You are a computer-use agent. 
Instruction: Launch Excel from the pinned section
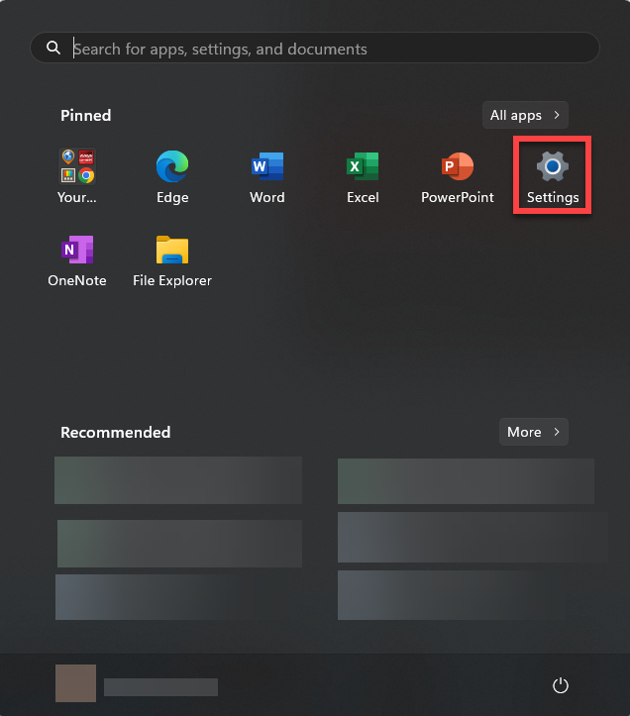363,176
